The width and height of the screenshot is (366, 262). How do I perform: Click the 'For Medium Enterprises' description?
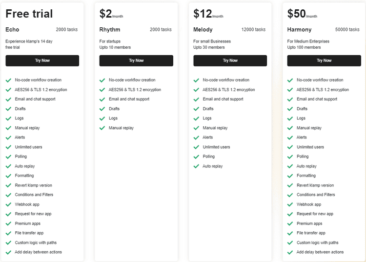[308, 41]
